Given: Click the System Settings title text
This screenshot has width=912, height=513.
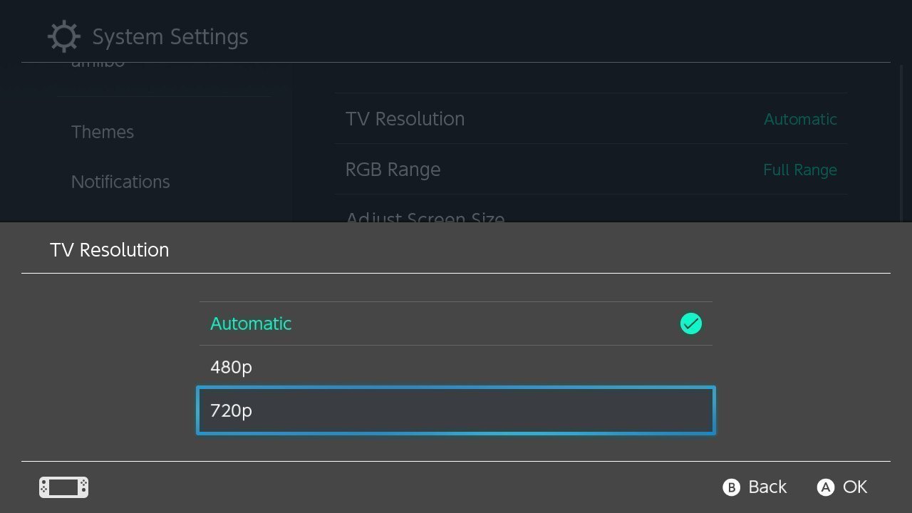Looking at the screenshot, I should (170, 37).
